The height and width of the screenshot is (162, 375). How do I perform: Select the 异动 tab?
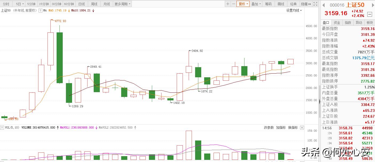(x=359, y=23)
